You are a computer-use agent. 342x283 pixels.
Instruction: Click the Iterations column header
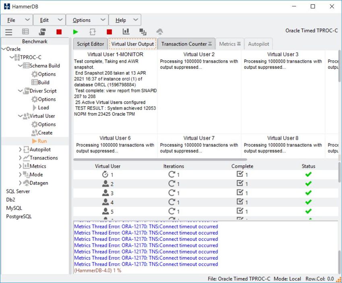[x=174, y=166]
